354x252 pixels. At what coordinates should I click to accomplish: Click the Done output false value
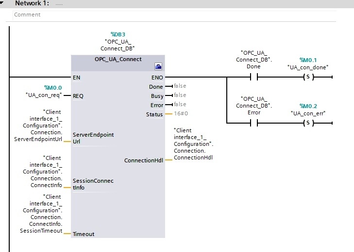pyautogui.click(x=180, y=86)
